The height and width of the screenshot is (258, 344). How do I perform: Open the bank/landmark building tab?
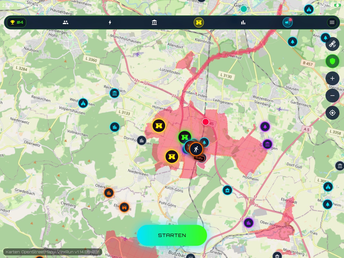[154, 22]
